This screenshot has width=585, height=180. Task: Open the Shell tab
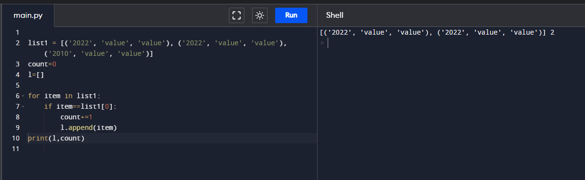[334, 15]
